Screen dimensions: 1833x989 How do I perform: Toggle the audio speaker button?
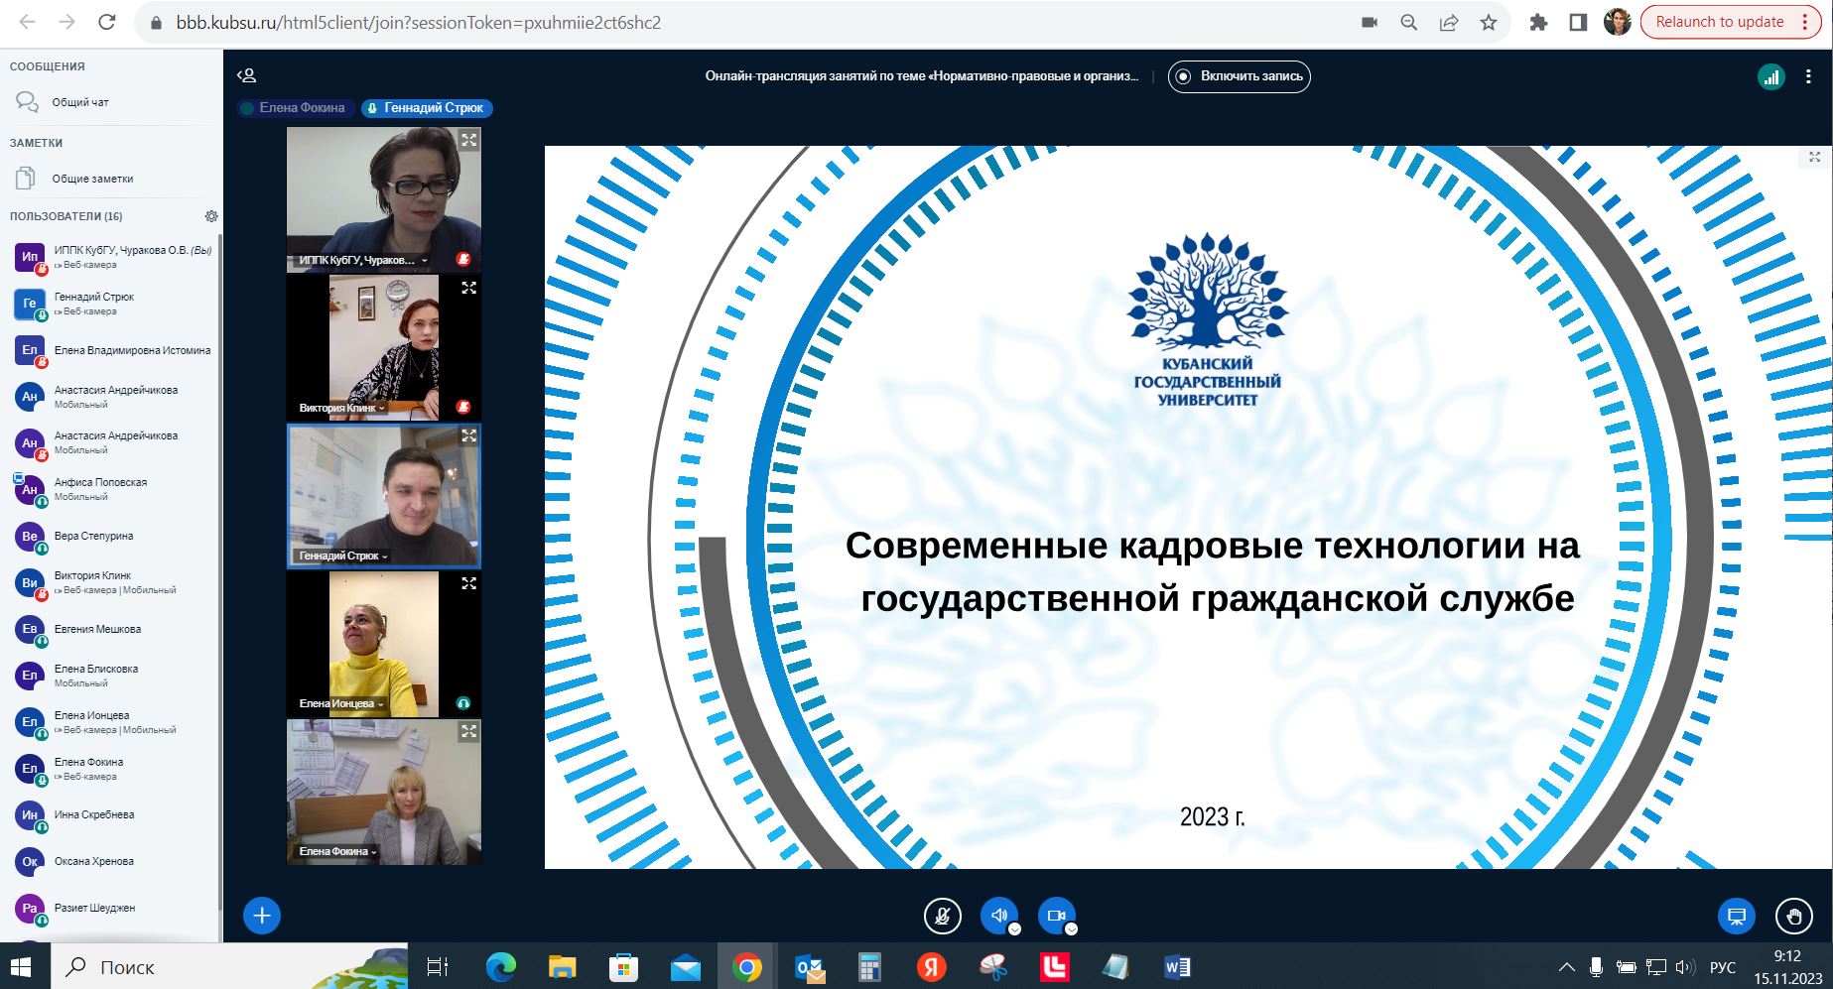(999, 916)
